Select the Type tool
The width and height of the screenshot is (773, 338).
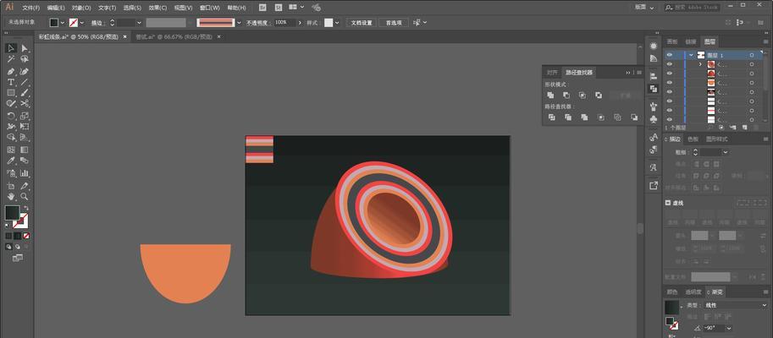tap(11, 82)
